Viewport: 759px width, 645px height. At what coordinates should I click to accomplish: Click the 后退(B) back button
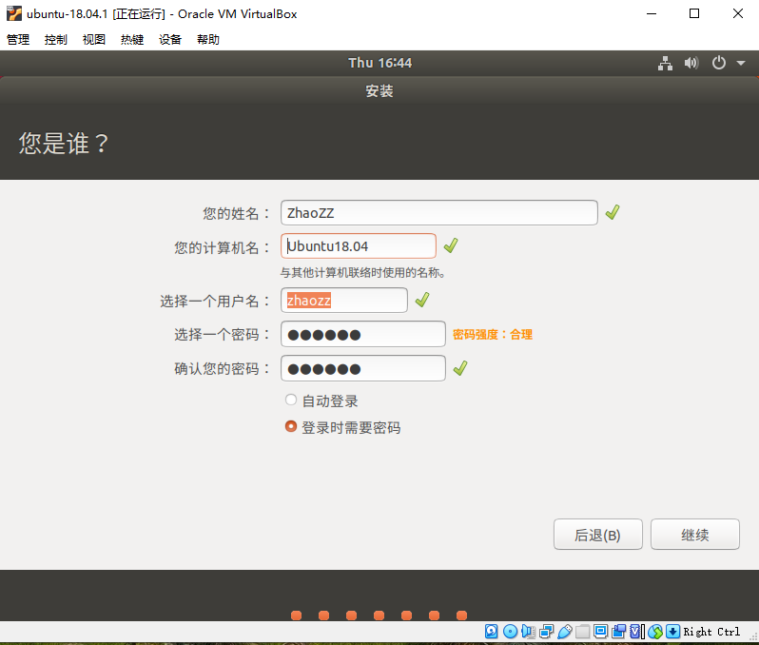tap(598, 535)
